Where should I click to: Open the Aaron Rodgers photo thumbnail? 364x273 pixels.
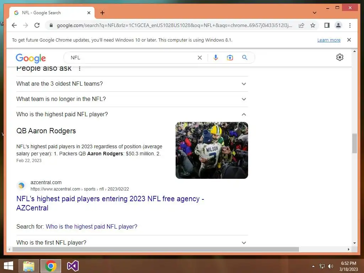(x=212, y=150)
